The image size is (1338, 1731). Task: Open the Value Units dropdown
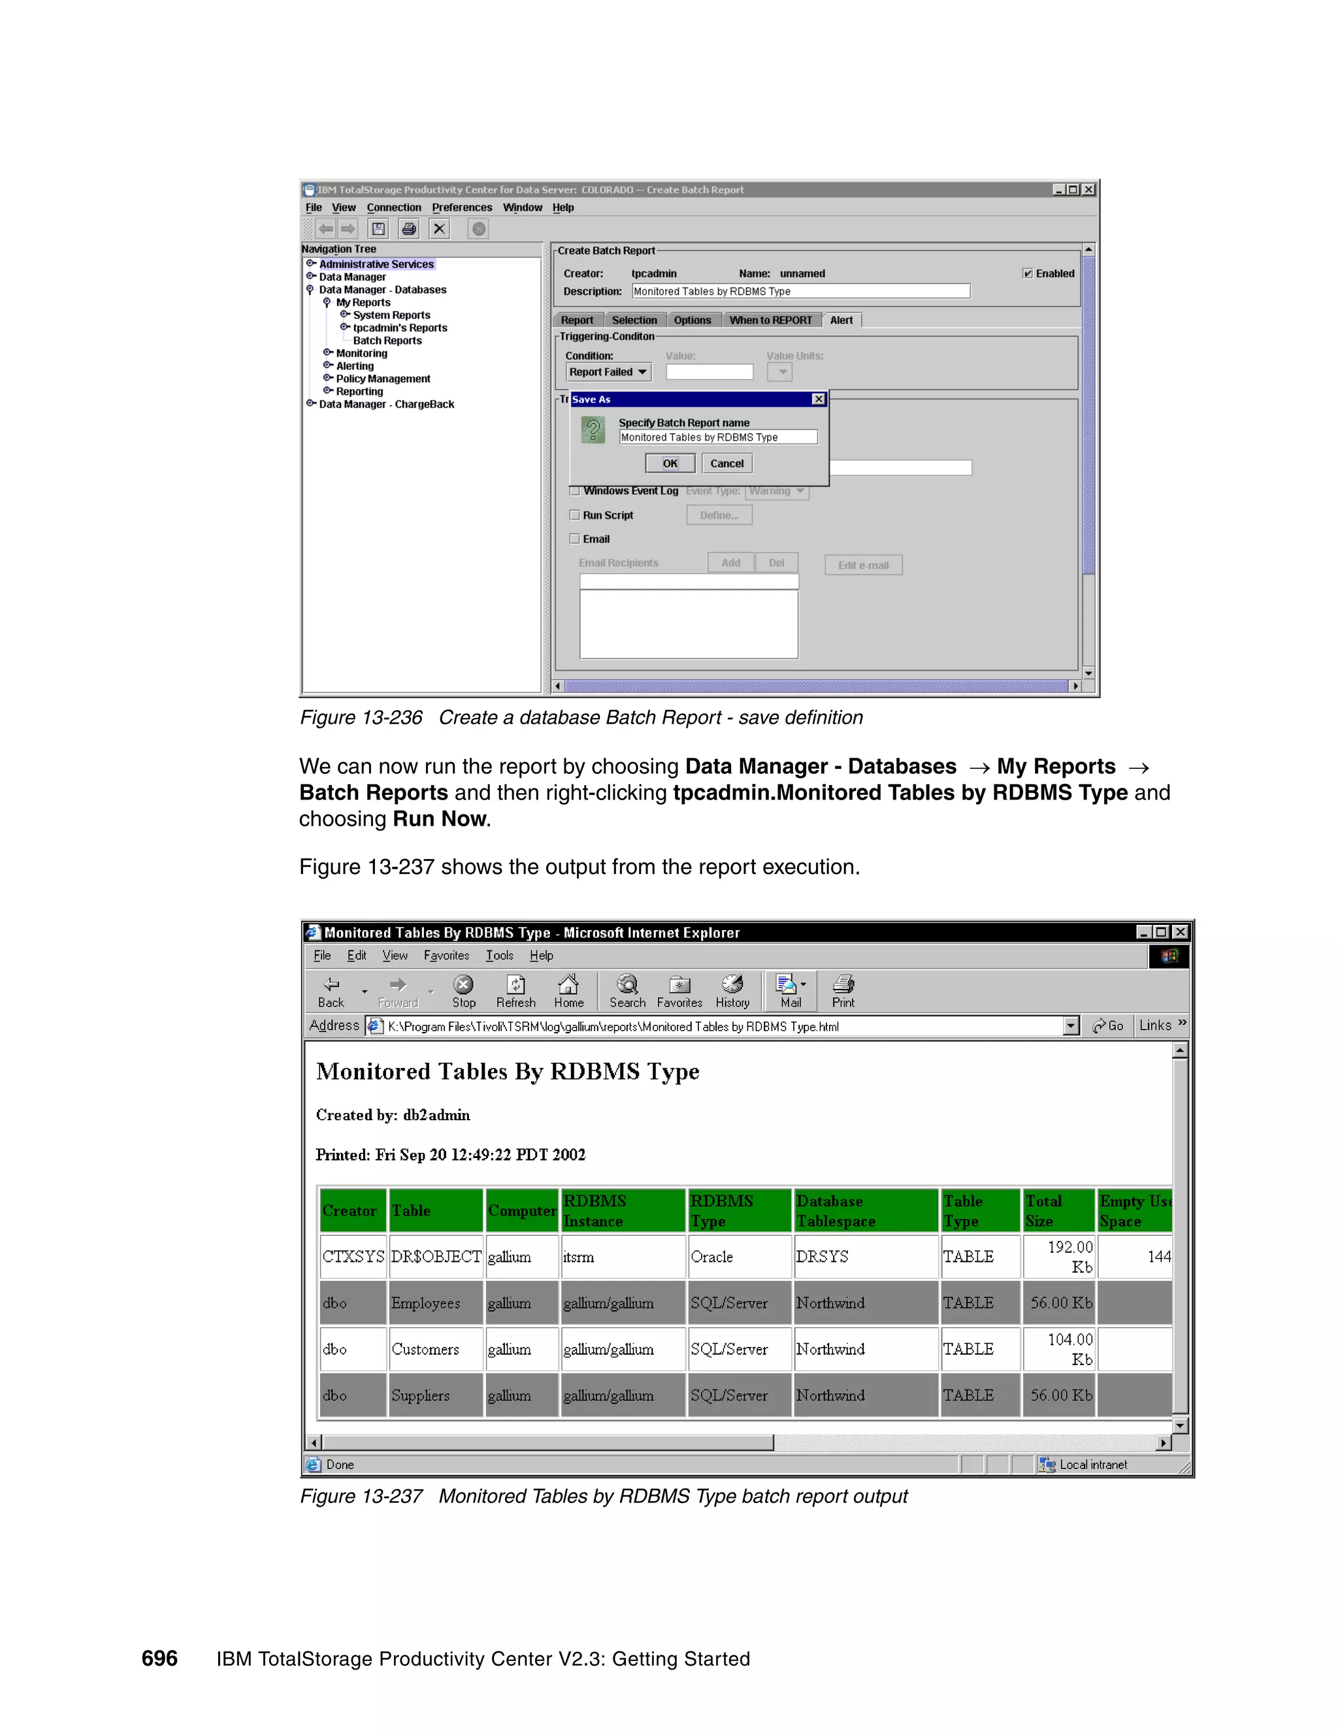pos(780,372)
